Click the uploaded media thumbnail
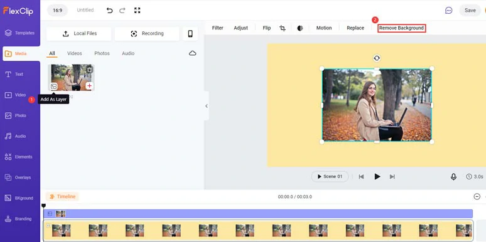486x242 pixels. pos(72,78)
